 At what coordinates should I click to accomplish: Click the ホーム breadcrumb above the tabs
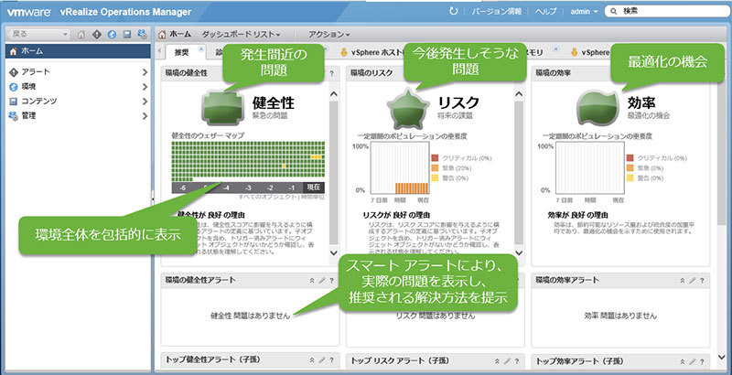[175, 34]
